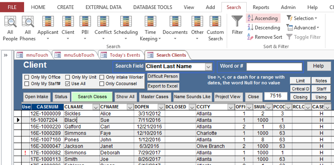Screen dimensions: 334x165
Task: Toggle Only intake Worker checkbox
Action: click(x=102, y=77)
